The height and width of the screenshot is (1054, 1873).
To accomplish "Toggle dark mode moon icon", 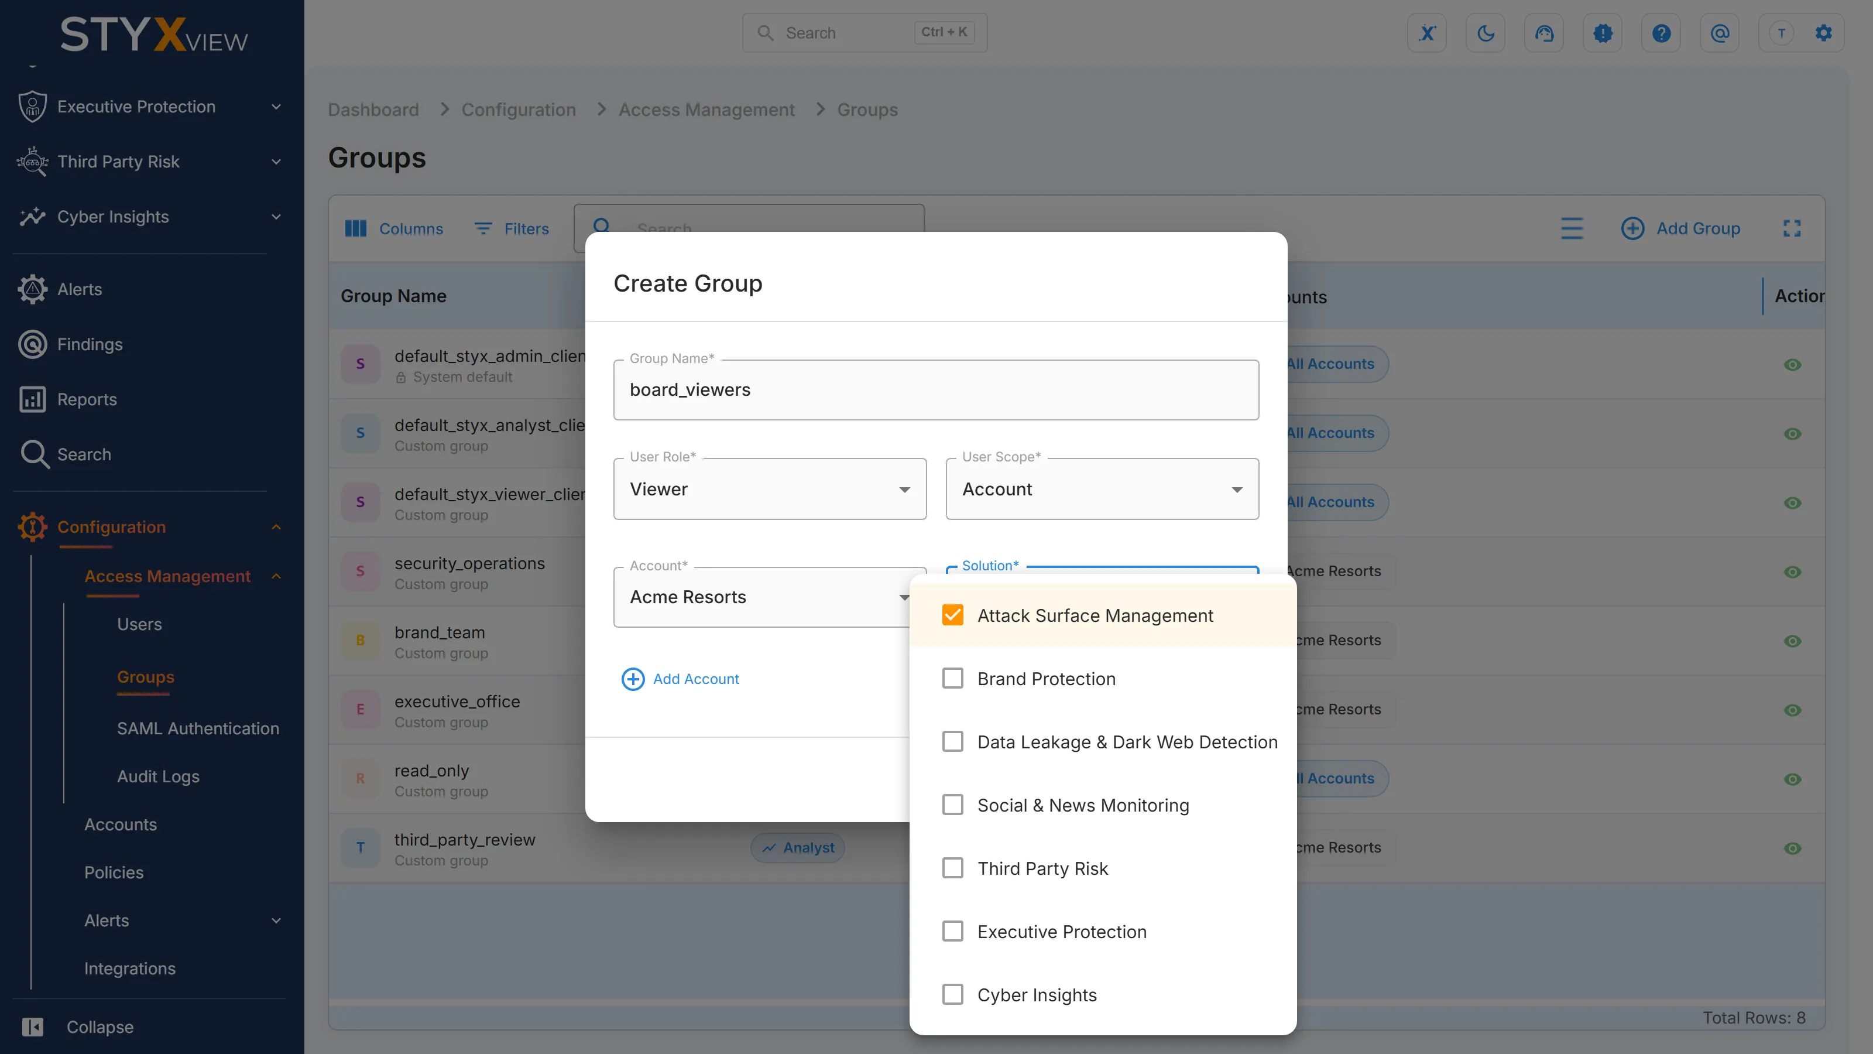I will (1486, 33).
